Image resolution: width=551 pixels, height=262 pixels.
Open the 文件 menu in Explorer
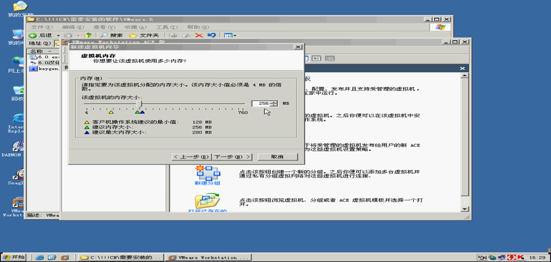point(42,27)
